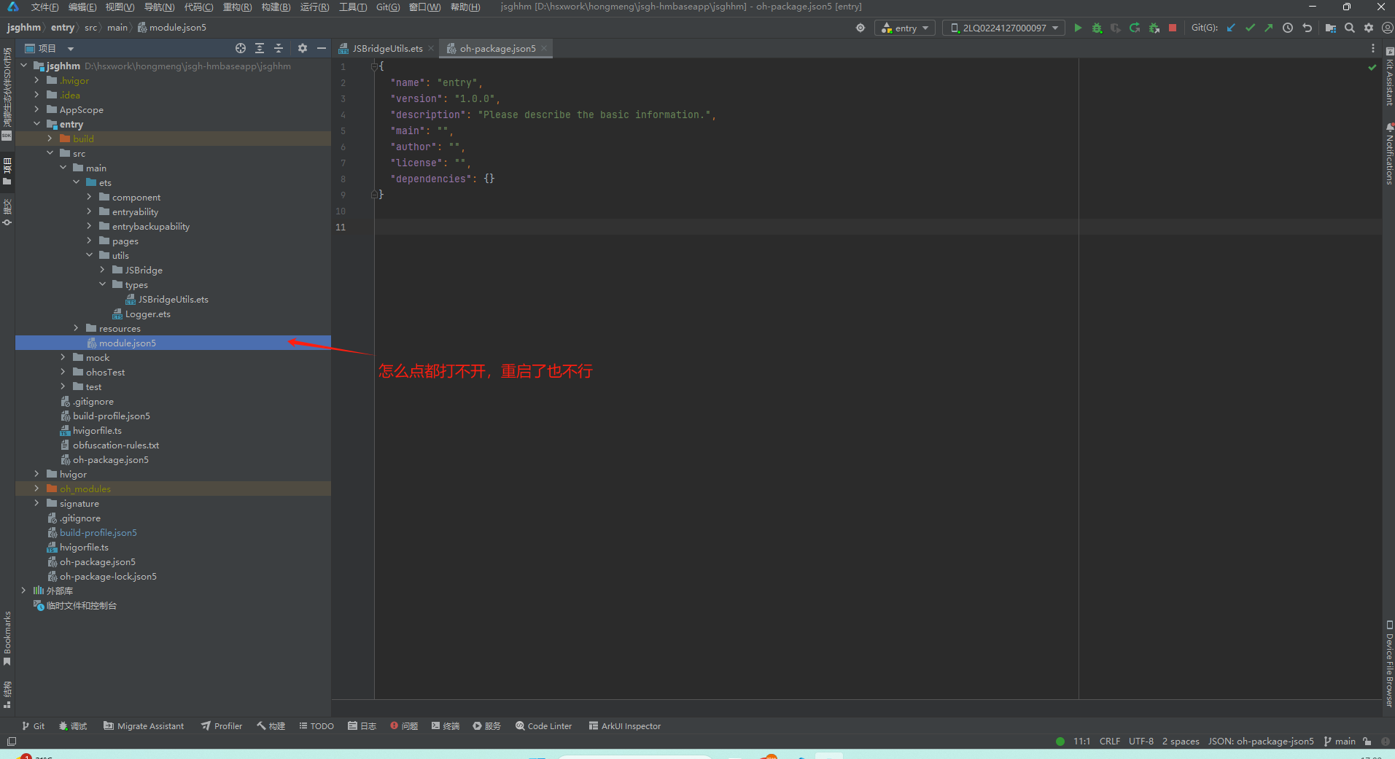1395x759 pixels.
Task: Open the 问题 problems tool window
Action: point(404,725)
